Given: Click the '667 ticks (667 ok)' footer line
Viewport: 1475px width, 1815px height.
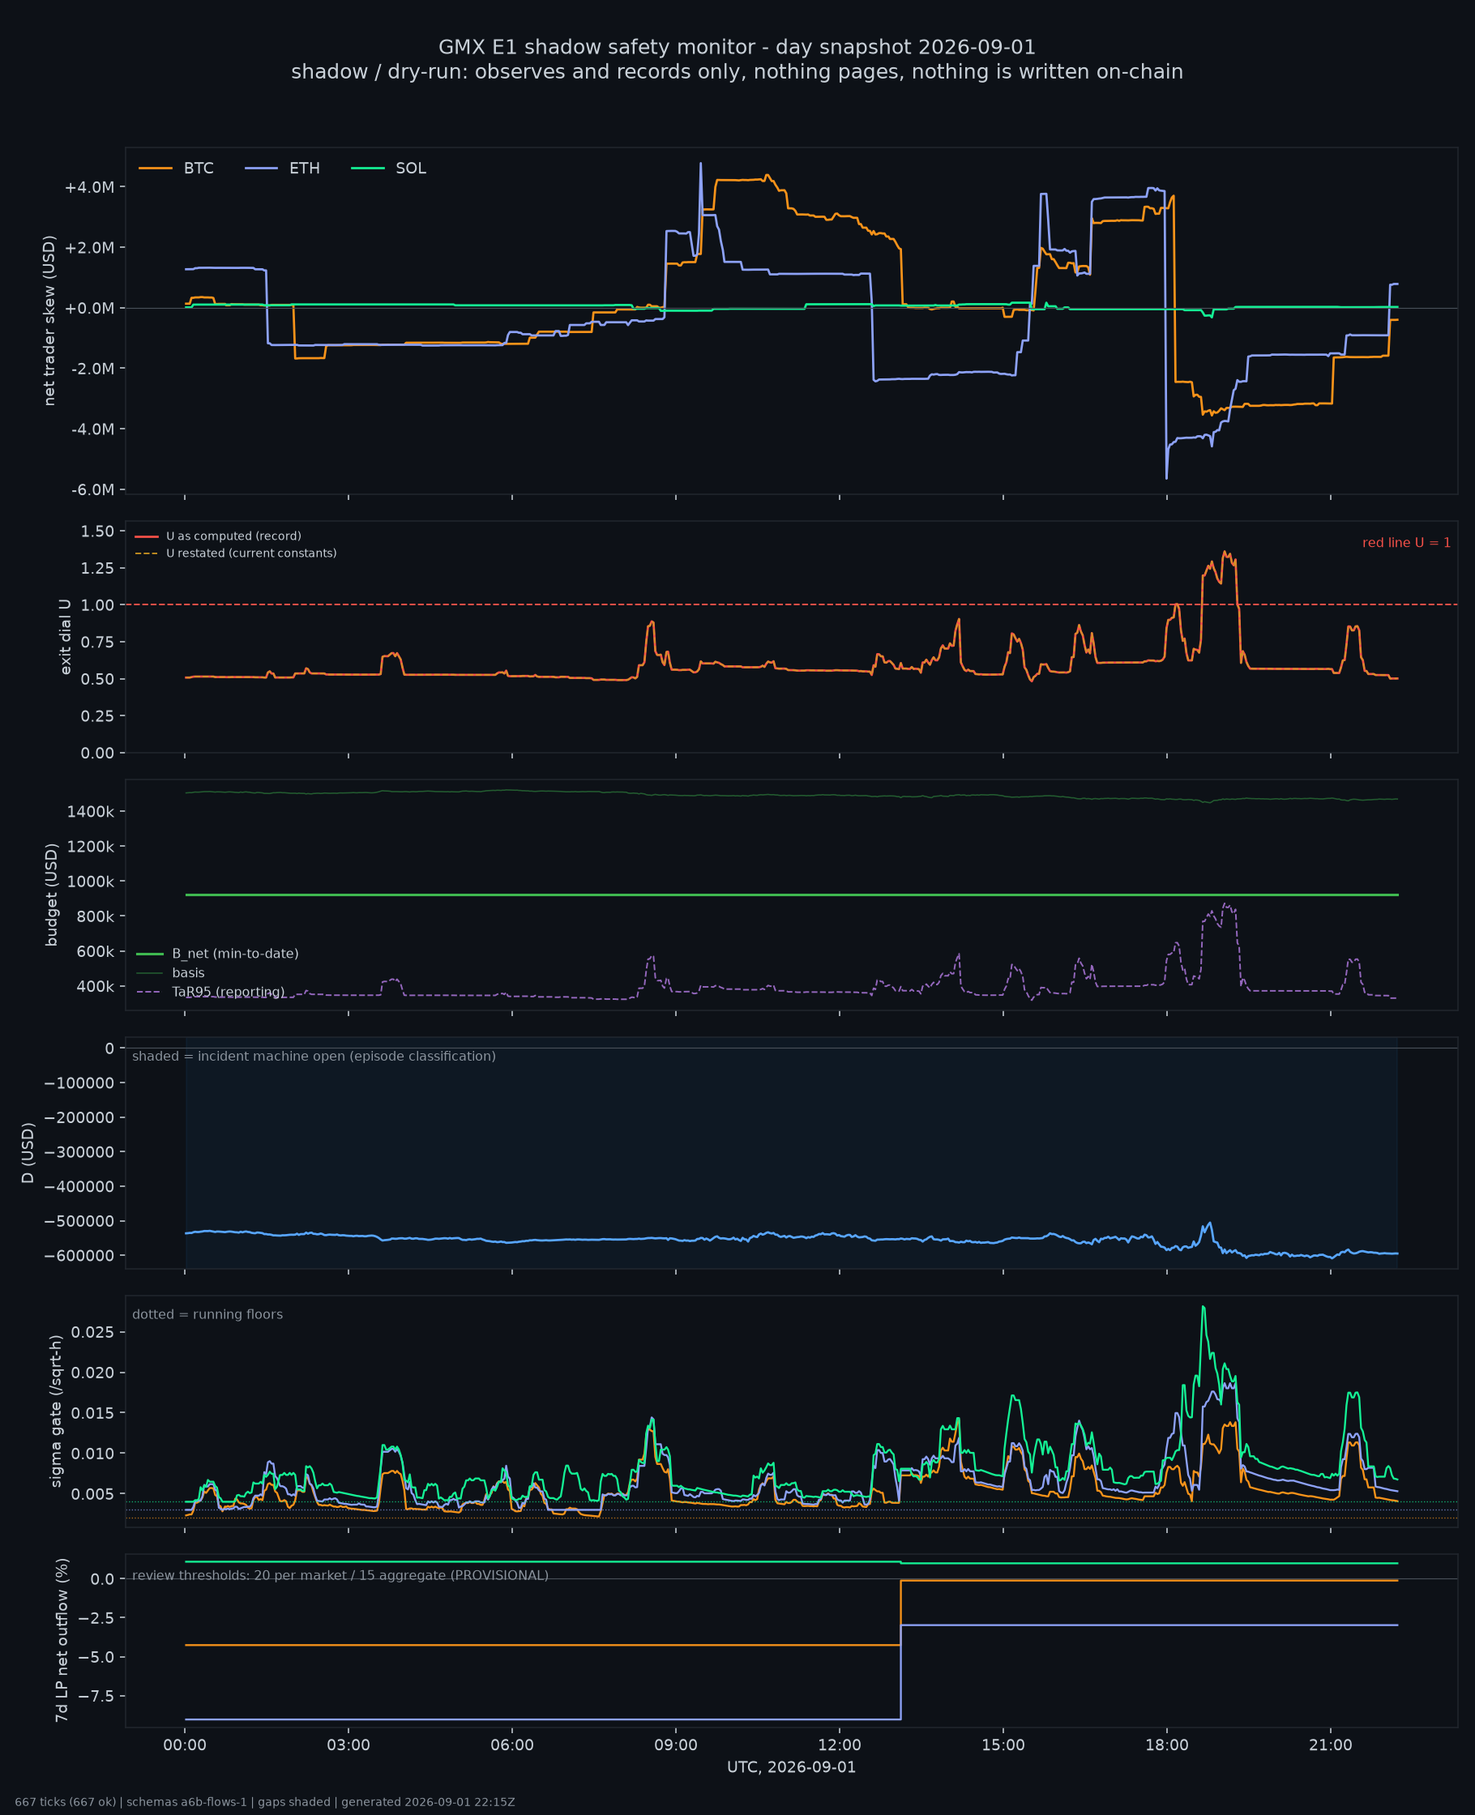Looking at the screenshot, I should click(265, 1802).
